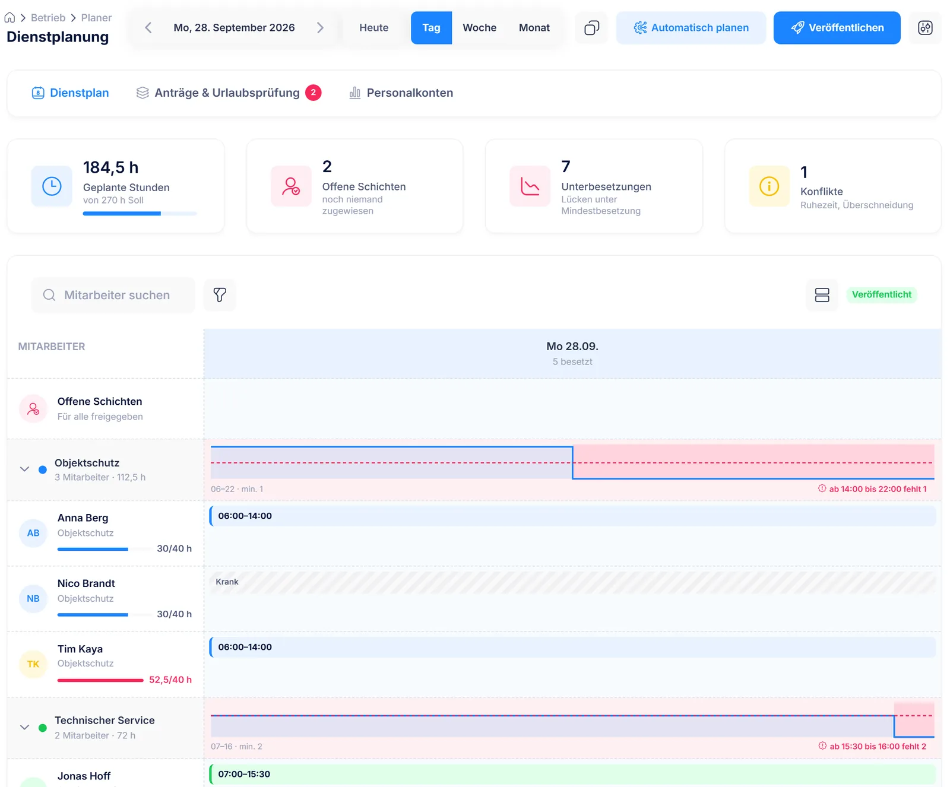Open Anna Berg's 06:00–14:00 shift
This screenshot has width=950, height=787.
coord(572,516)
